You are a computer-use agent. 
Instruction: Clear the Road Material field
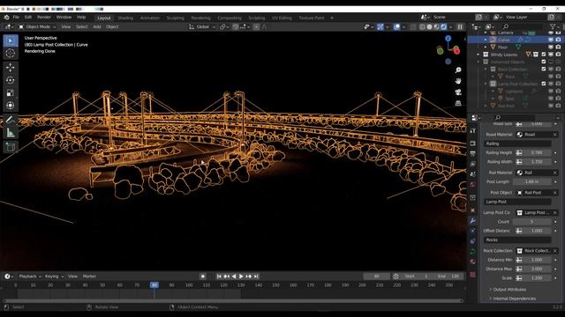coord(555,135)
